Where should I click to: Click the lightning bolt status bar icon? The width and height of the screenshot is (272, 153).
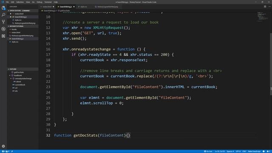click(x=12, y=151)
